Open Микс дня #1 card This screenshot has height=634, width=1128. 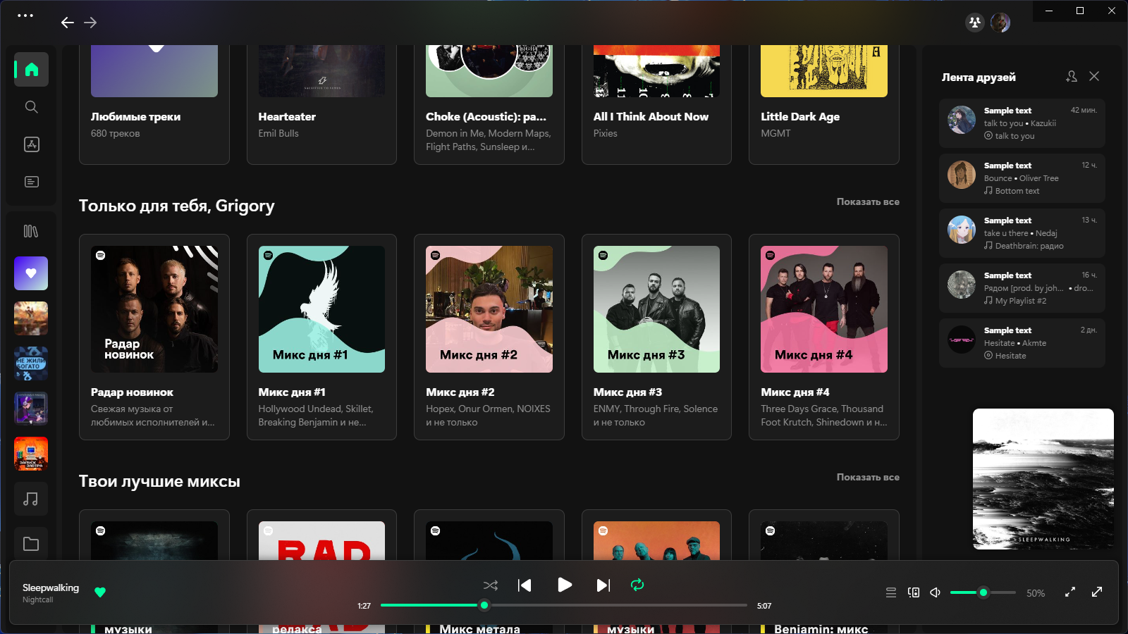coord(321,337)
